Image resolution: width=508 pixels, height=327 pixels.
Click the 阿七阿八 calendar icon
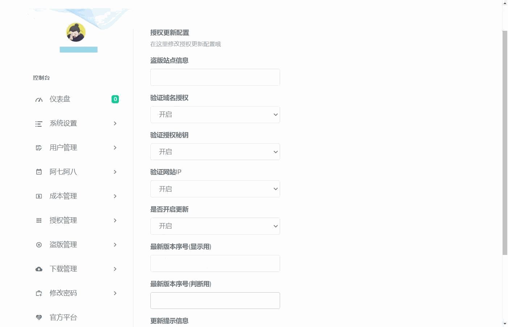tap(39, 172)
